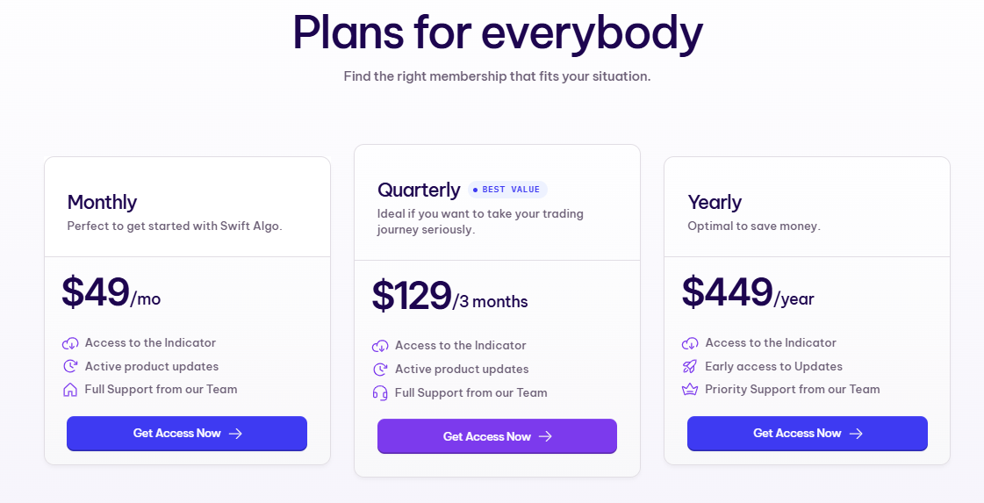Click the rocket icon for Early access

click(x=690, y=366)
